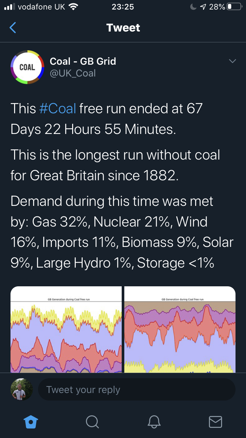246x438 pixels.
Task: Open the Messages envelope icon
Action: (215, 421)
